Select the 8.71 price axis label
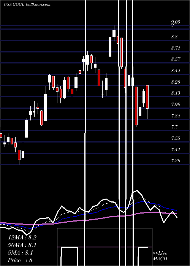 [x=176, y=48]
